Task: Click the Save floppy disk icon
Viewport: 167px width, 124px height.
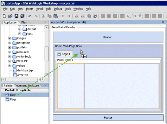Action: click(16, 16)
